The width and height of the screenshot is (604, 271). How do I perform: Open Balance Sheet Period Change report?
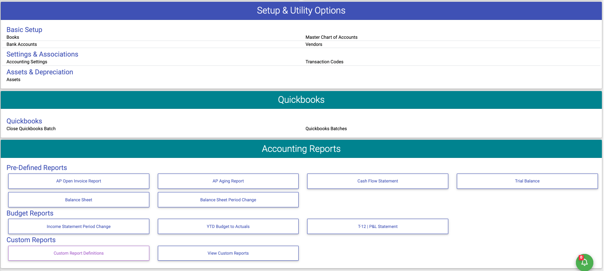[x=228, y=200]
